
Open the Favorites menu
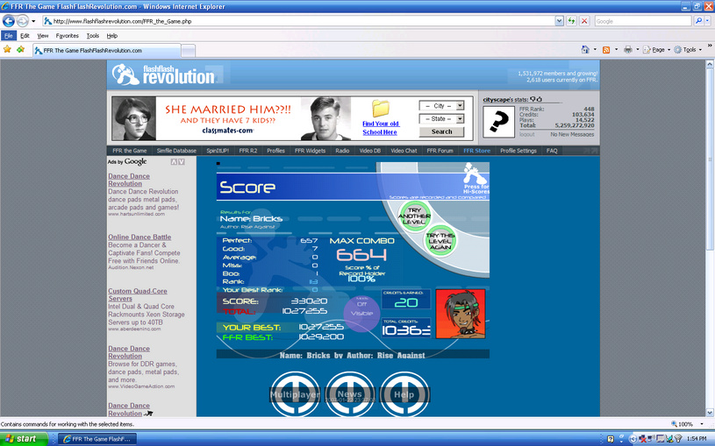point(67,36)
